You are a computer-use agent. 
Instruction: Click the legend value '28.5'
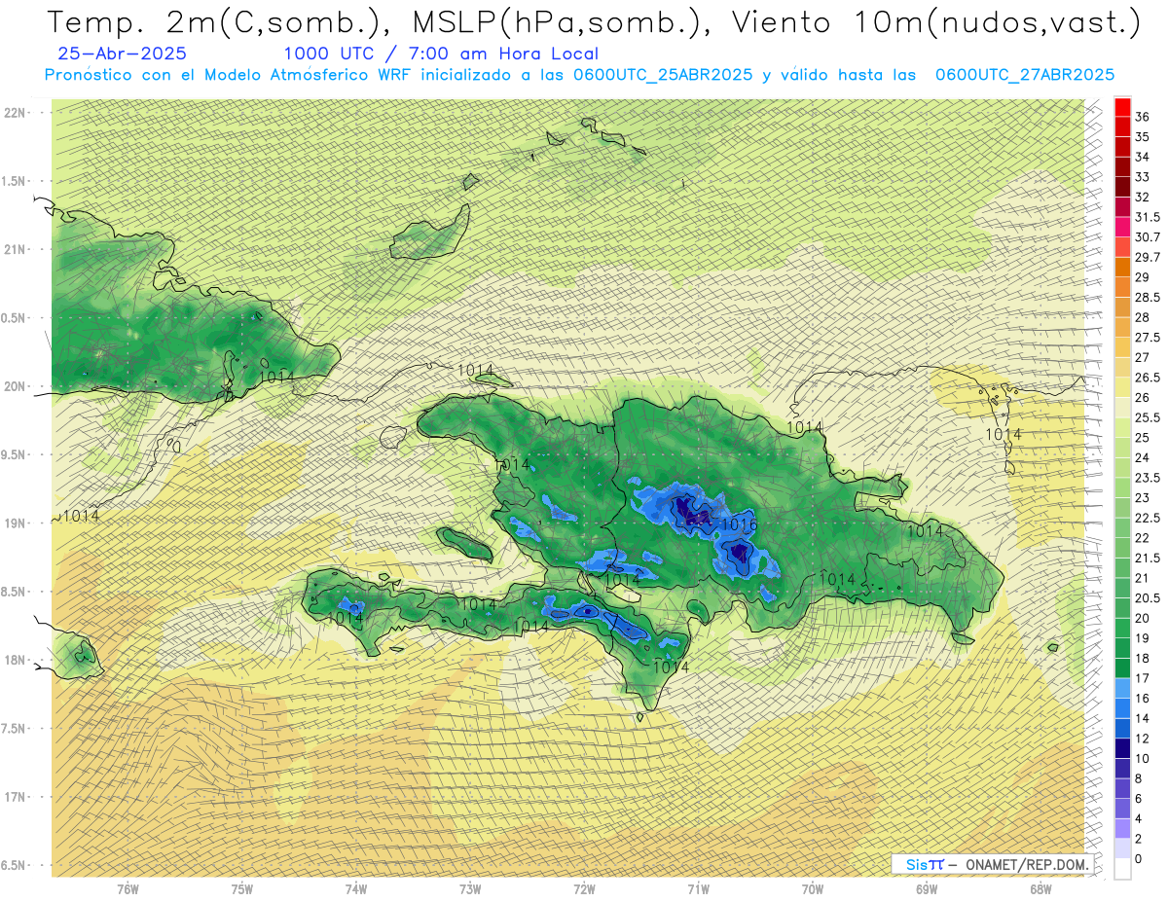click(1147, 297)
